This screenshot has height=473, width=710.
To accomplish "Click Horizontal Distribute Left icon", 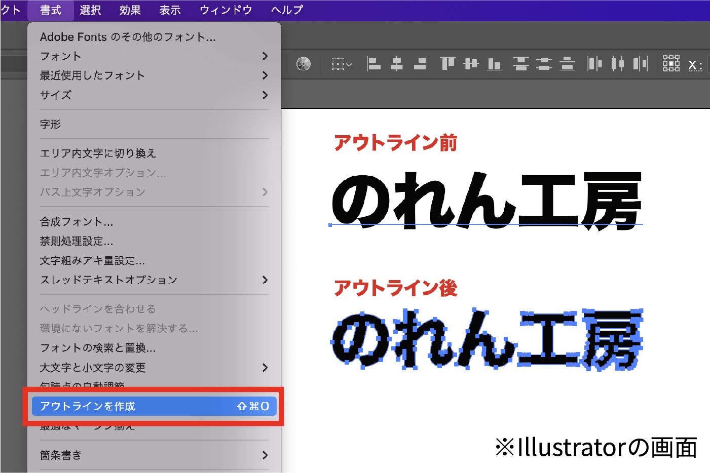I will (x=594, y=64).
